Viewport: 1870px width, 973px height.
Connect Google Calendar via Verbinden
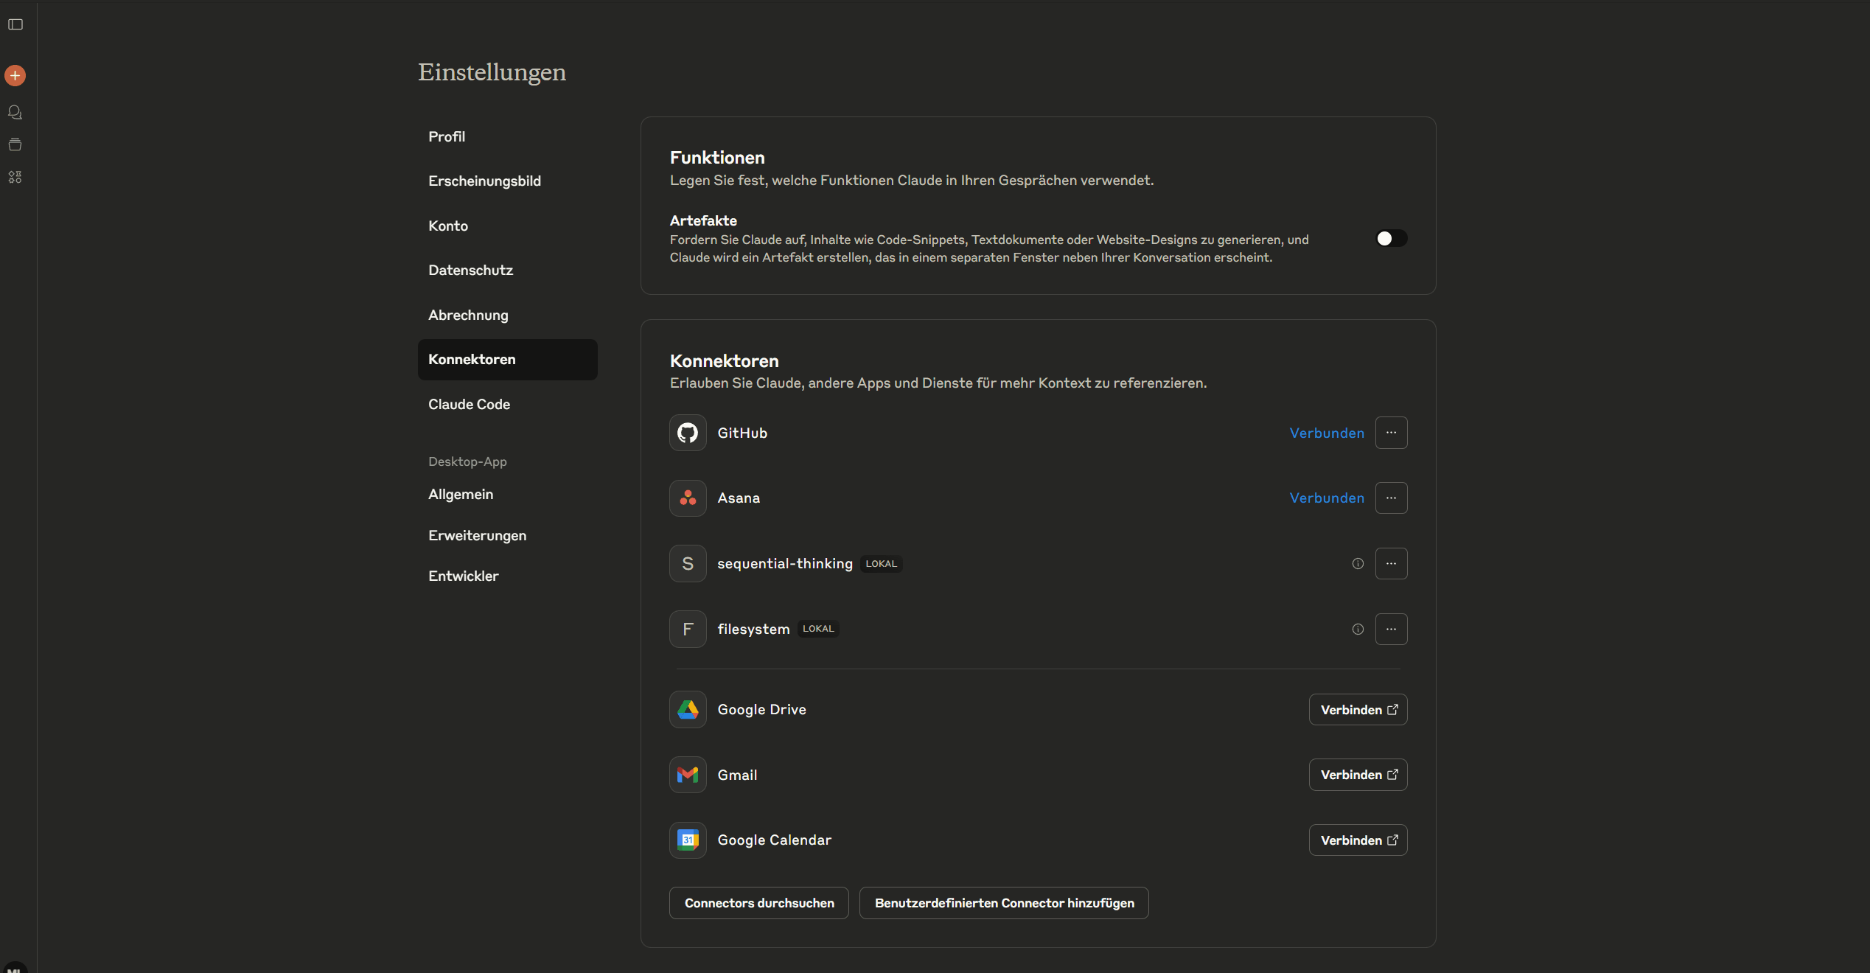coord(1357,840)
